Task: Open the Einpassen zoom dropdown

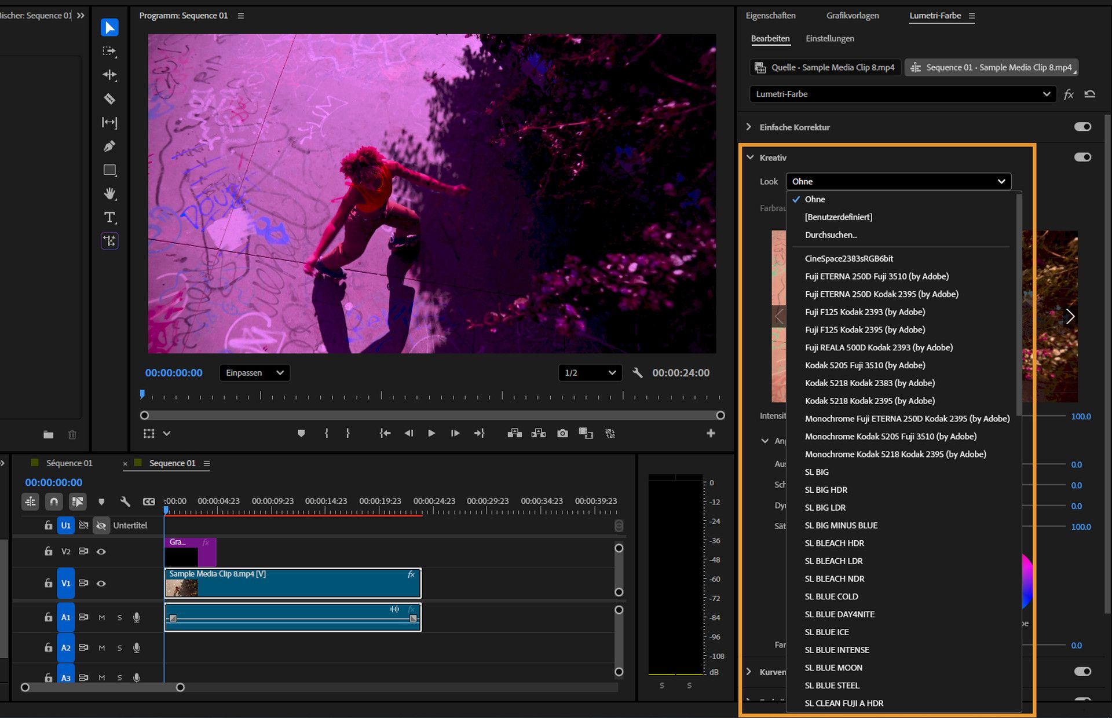Action: coord(254,372)
